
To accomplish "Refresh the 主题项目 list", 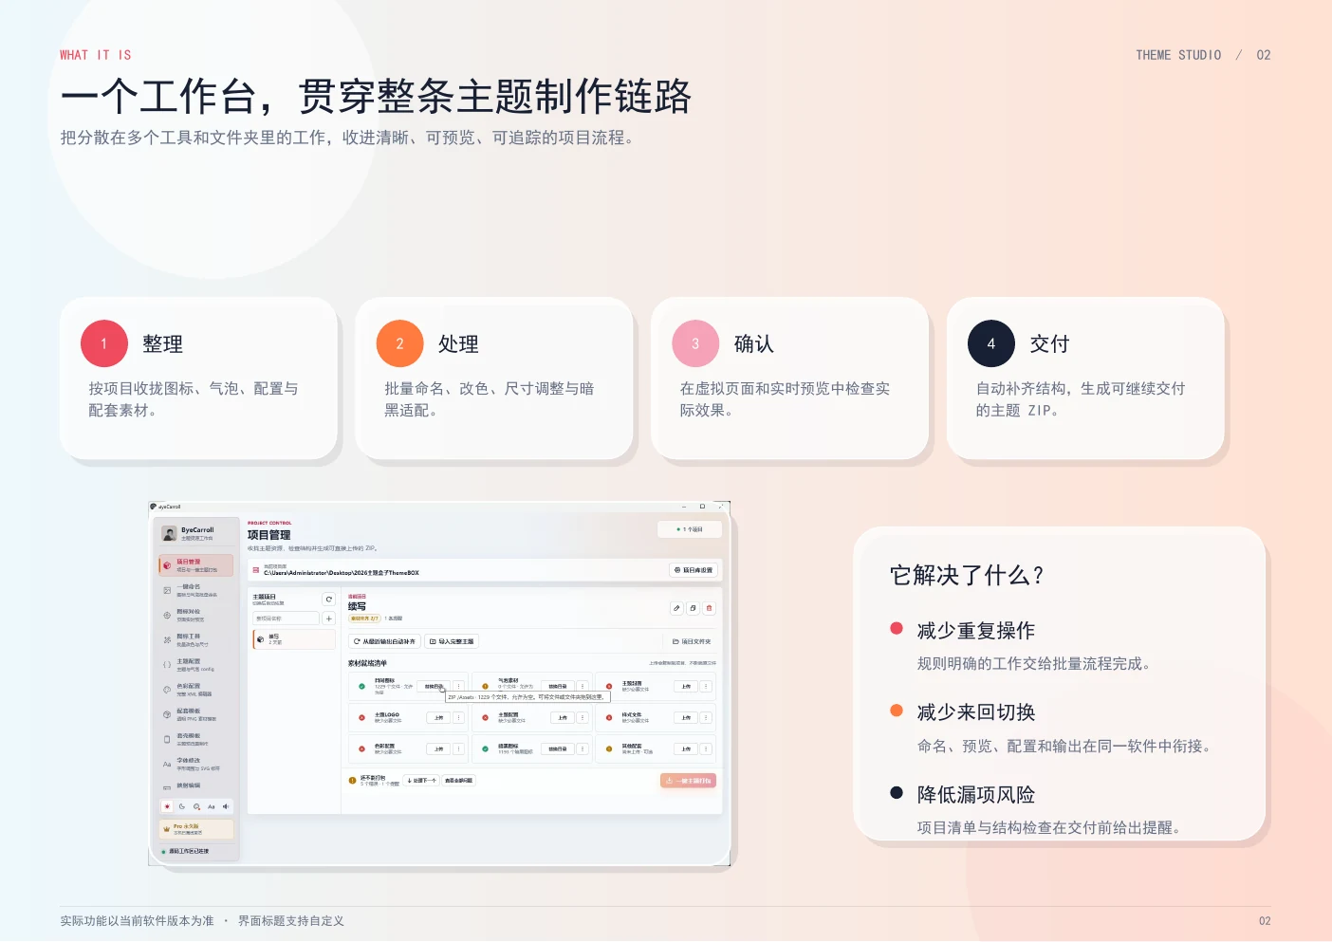I will (329, 600).
